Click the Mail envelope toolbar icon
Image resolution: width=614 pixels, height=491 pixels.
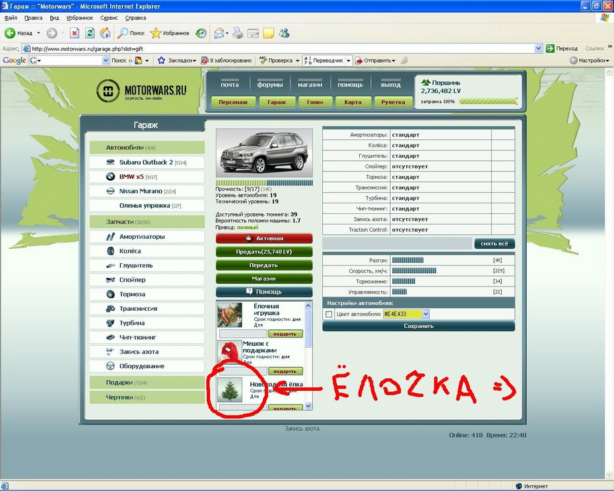click(x=219, y=33)
